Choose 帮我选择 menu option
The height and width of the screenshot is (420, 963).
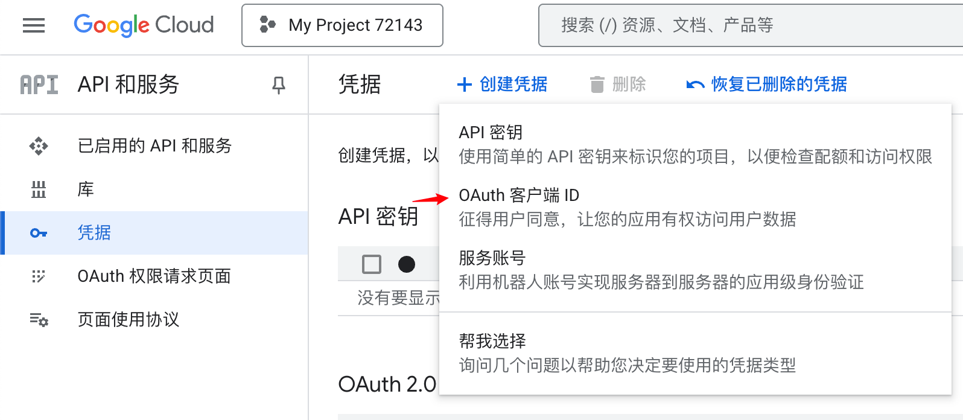tap(695, 353)
